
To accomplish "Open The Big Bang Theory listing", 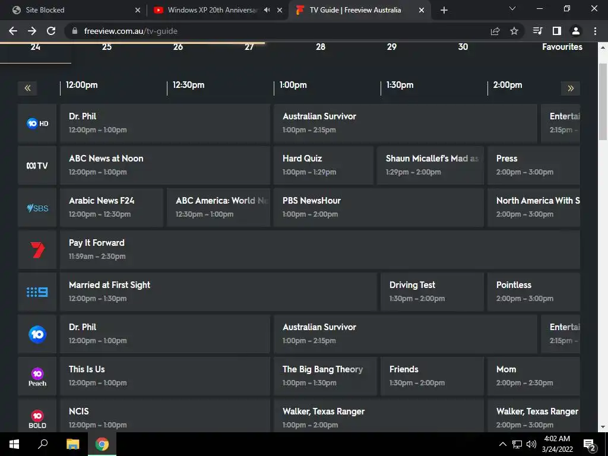I will pyautogui.click(x=325, y=376).
